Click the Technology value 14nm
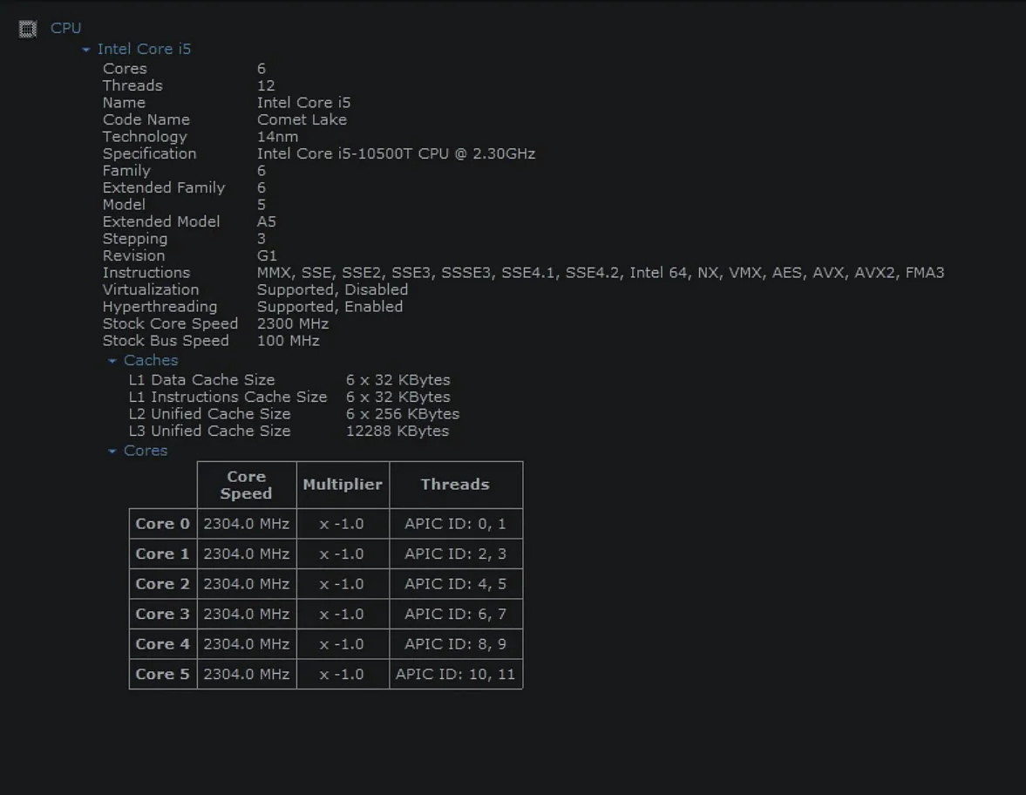The height and width of the screenshot is (795, 1026). pos(277,137)
